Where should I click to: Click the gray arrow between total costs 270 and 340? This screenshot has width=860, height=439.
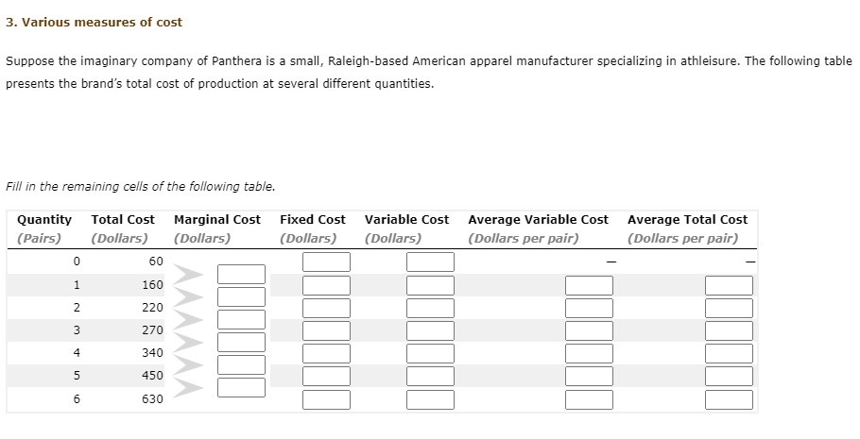[x=188, y=342]
